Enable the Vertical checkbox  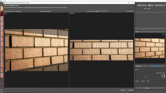(x=145, y=81)
